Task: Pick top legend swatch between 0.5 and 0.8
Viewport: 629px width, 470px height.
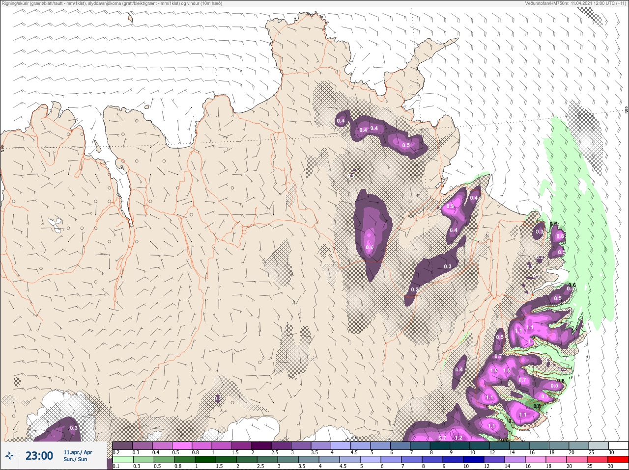Action: click(x=182, y=445)
